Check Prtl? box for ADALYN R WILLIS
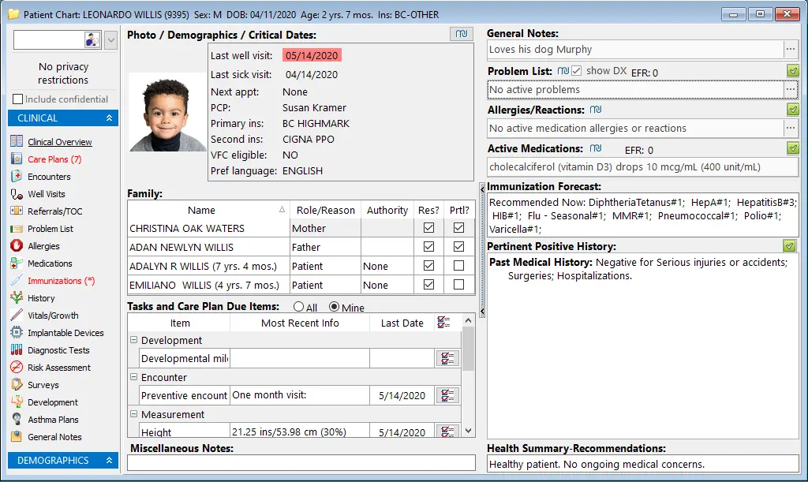808x482 pixels. point(458,266)
